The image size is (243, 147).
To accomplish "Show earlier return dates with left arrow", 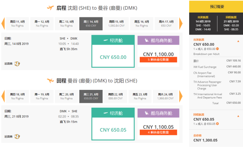I will 3,96.
